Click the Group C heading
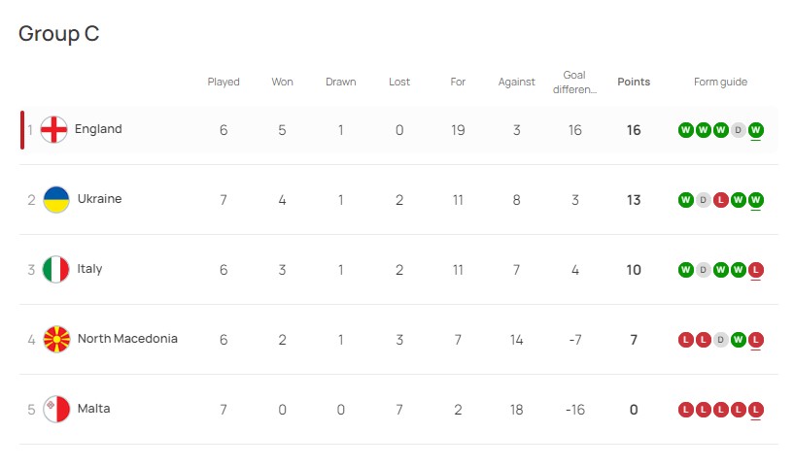The image size is (794, 466). coord(58,34)
